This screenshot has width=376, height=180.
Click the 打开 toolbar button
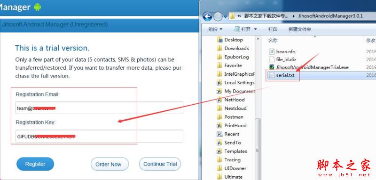(243, 29)
